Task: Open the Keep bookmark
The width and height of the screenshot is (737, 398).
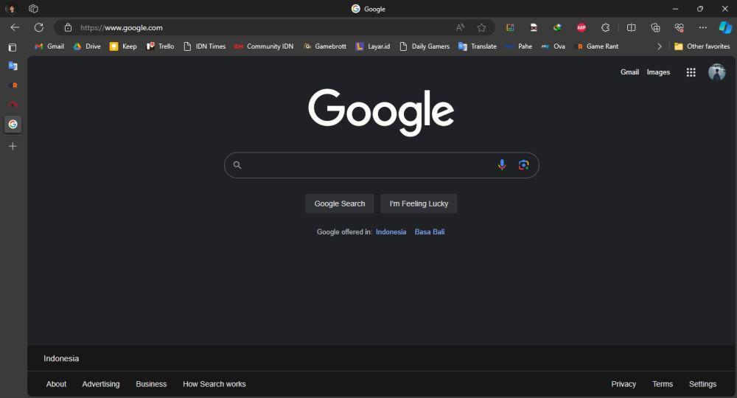Action: pos(123,46)
